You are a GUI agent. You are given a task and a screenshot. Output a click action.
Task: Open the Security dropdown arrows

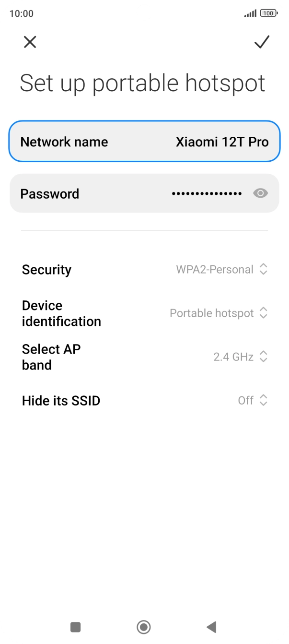(x=263, y=270)
